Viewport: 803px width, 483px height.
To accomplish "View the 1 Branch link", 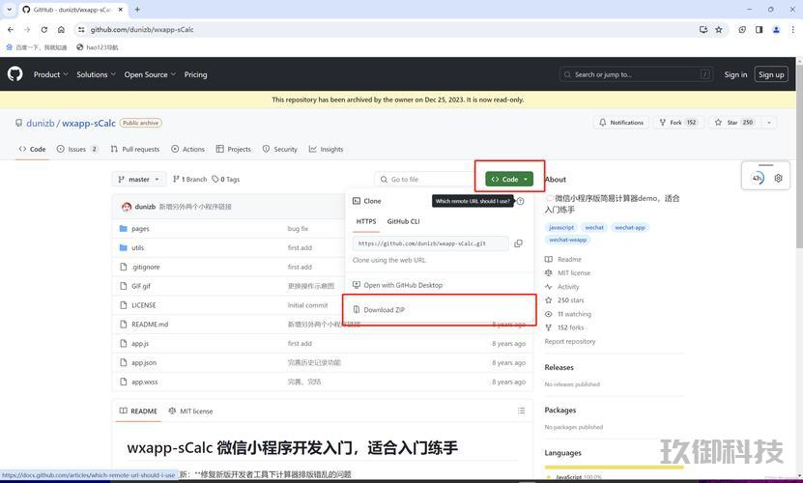I will [190, 180].
